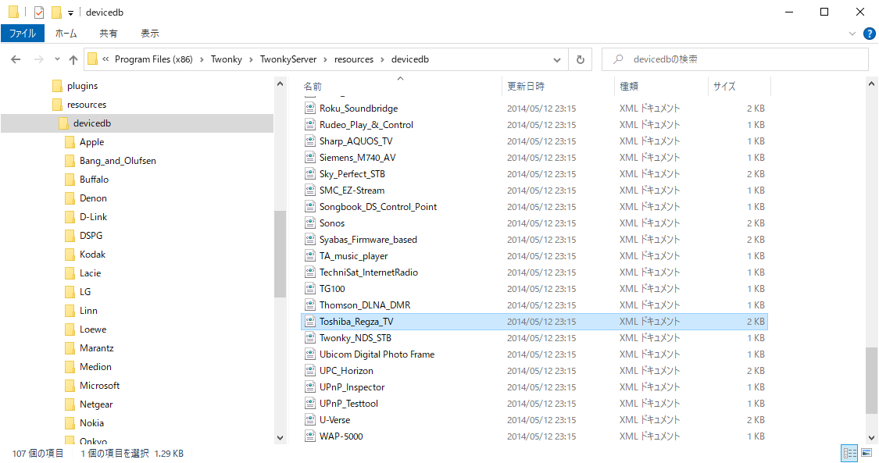Viewport: 879px width, 463px height.
Task: Expand chevron after resources breadcrumb
Action: tap(382, 59)
